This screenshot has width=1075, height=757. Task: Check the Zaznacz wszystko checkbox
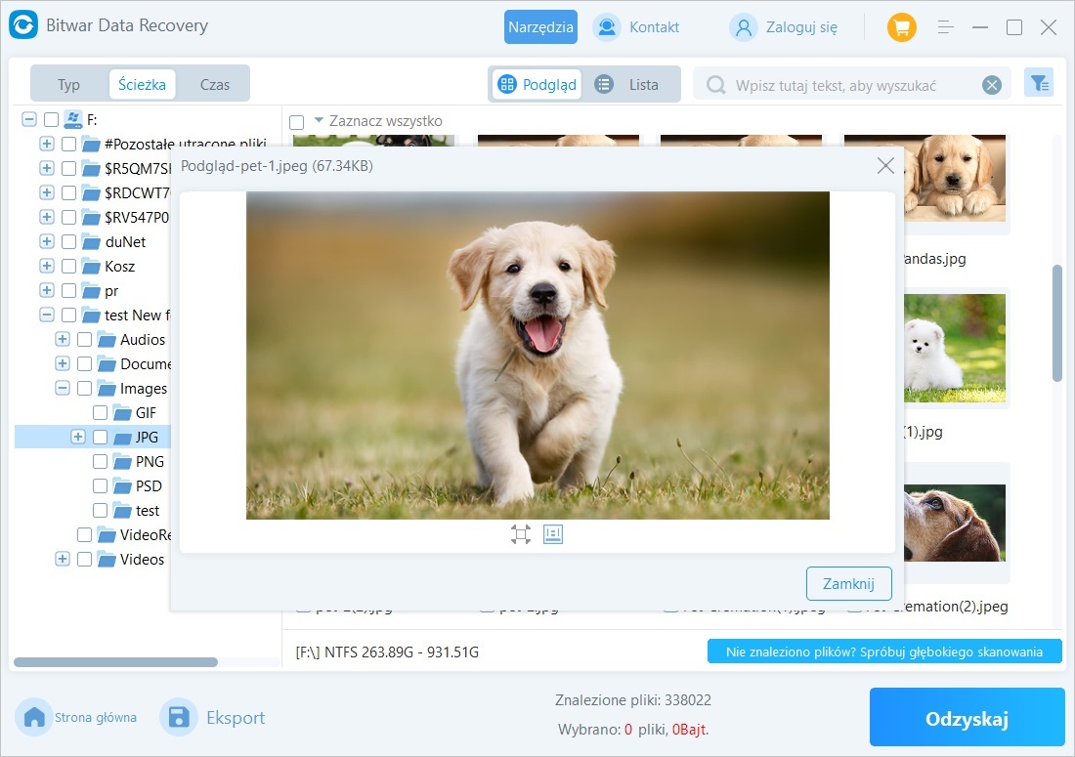[297, 122]
